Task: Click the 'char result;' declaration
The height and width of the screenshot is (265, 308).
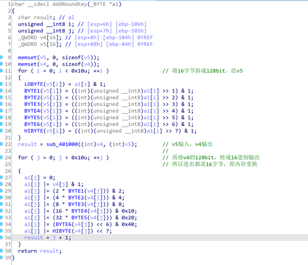Action: 37,17
